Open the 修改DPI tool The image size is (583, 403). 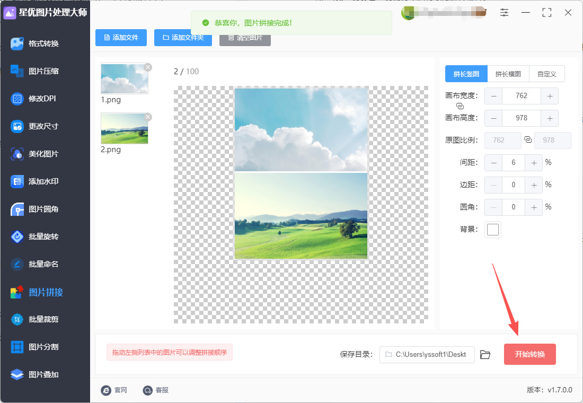coord(33,99)
